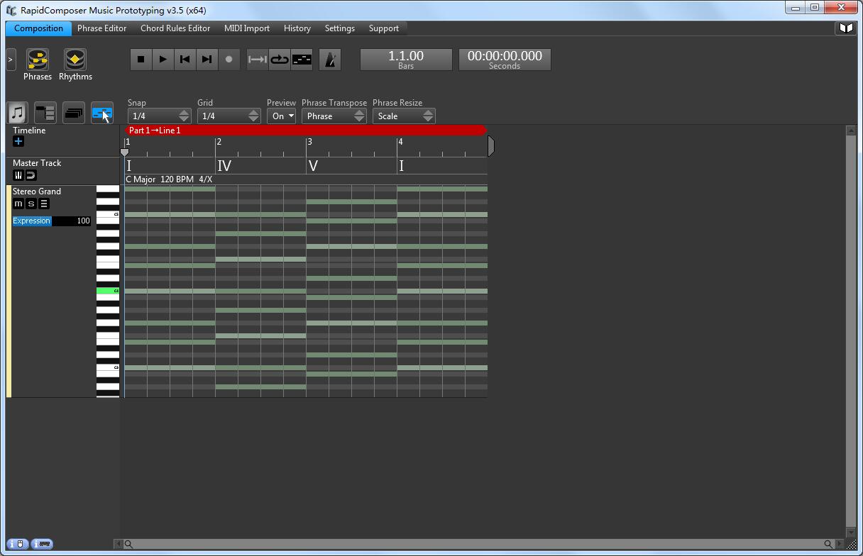
Task: Click the stacked layers icon
Action: tap(74, 113)
